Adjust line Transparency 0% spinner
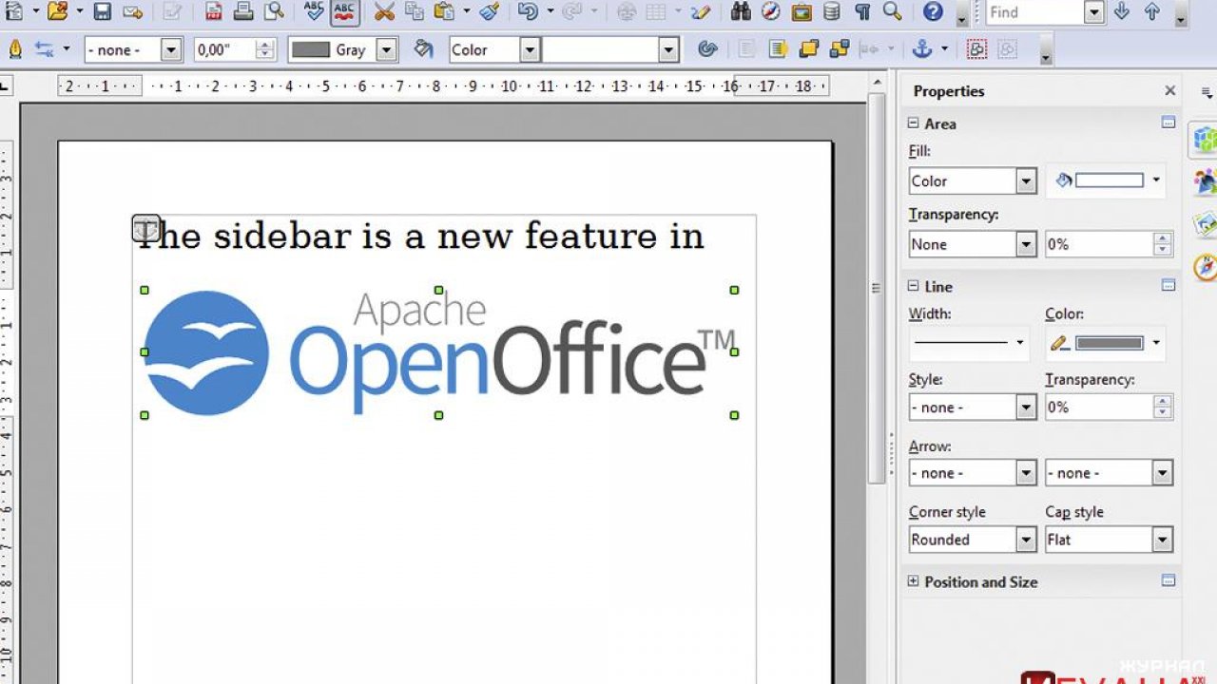Viewport: 1217px width, 684px height. click(x=1163, y=408)
